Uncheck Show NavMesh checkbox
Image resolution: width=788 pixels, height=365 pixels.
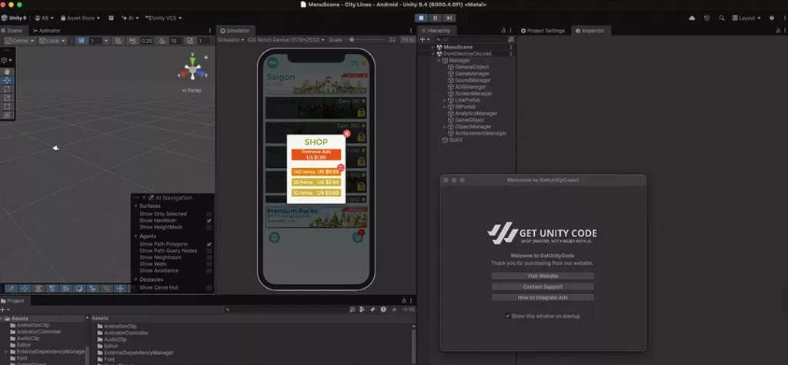click(209, 221)
